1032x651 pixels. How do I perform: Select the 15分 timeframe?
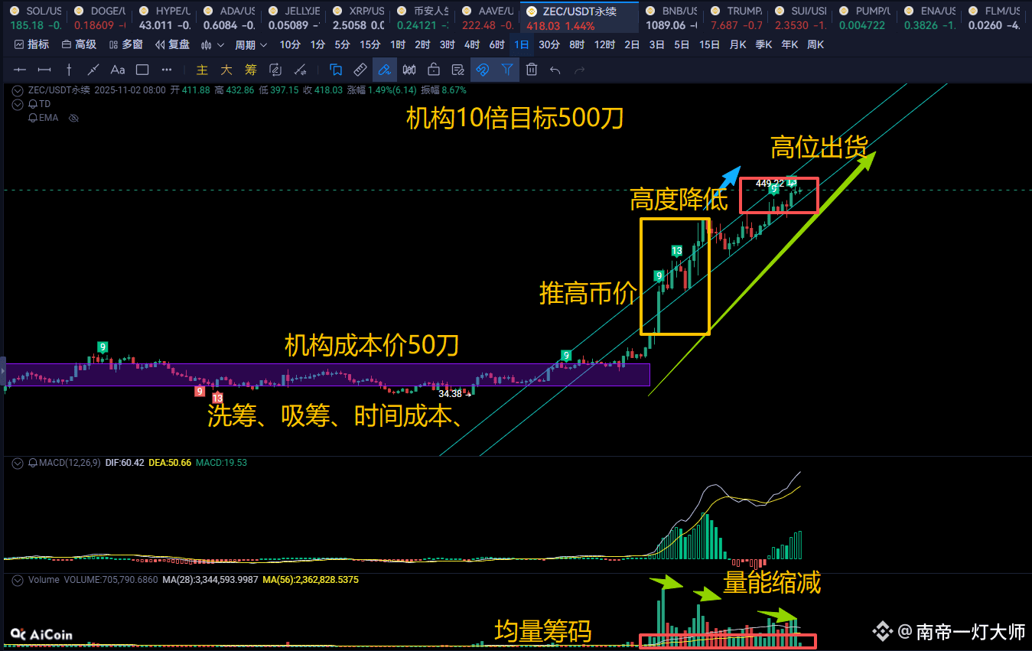[370, 44]
